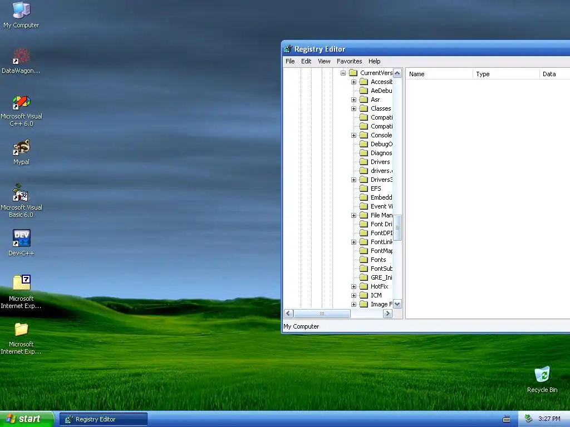This screenshot has width=570, height=427.
Task: Click the Console key folder icon
Action: coord(363,135)
